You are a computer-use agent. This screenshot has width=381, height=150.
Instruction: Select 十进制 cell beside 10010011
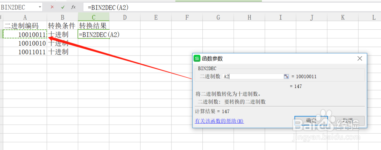click(62, 34)
